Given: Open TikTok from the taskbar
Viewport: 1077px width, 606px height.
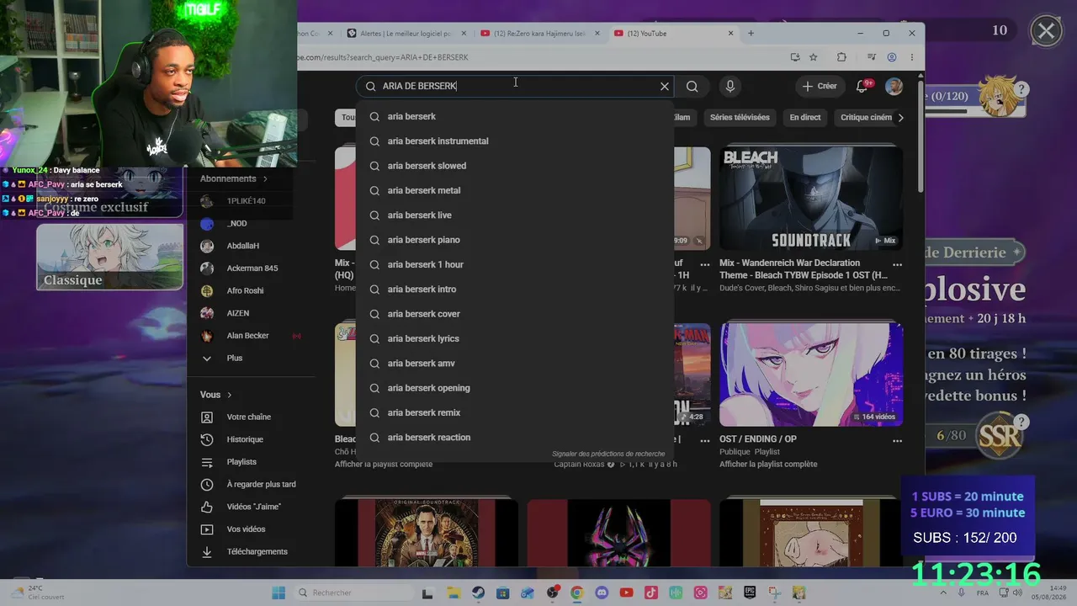Looking at the screenshot, I should 650,593.
